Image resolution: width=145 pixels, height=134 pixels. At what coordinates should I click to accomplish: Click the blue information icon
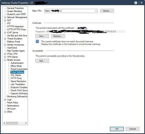[37, 42]
